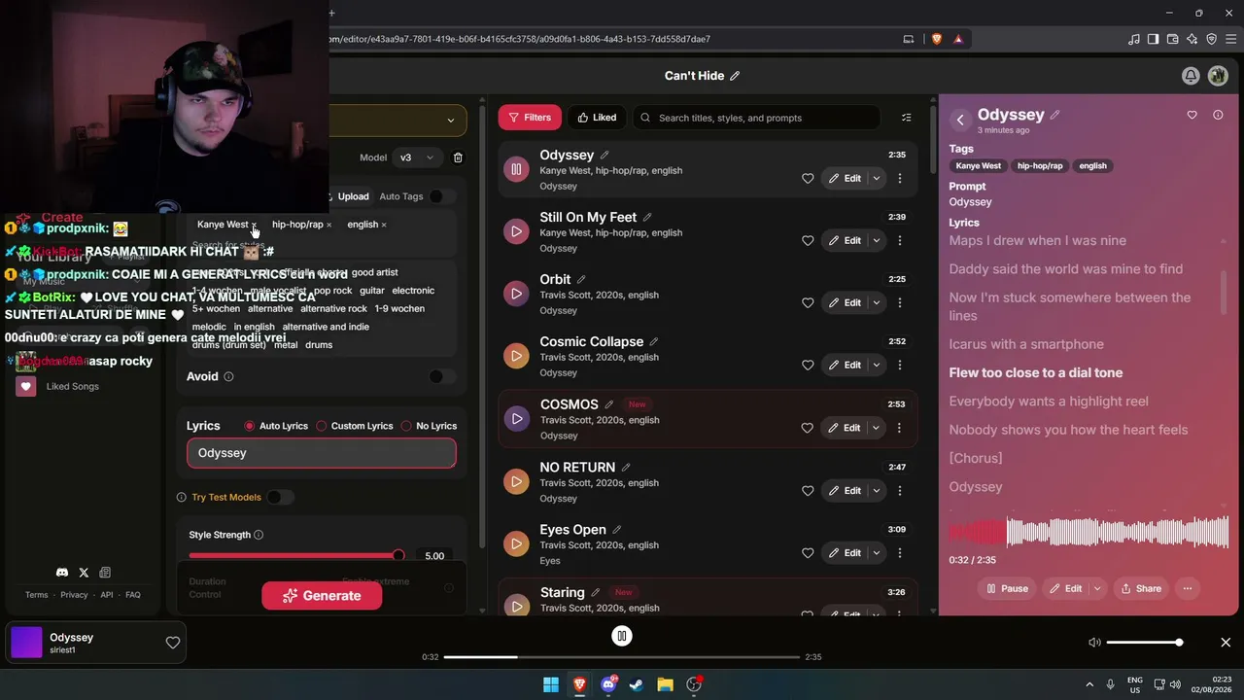Play the Cosmic Collapse track
The width and height of the screenshot is (1244, 700).
516,356
